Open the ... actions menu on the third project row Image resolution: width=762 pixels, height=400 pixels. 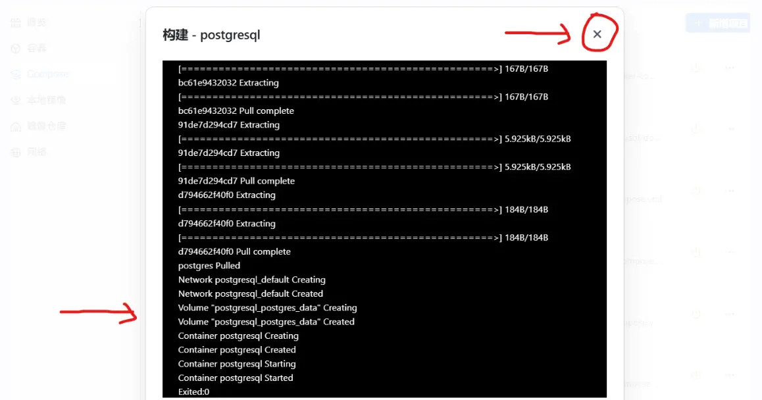pos(730,189)
